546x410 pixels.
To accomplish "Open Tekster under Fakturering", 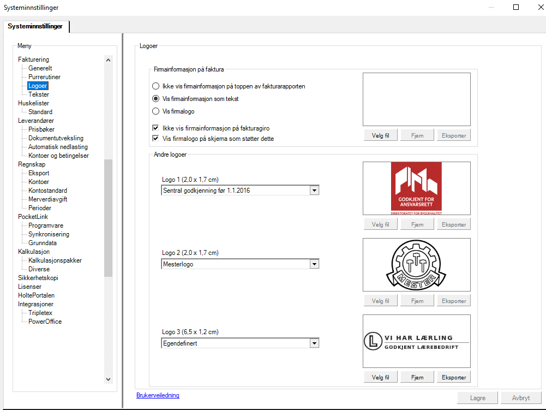I will coord(39,94).
